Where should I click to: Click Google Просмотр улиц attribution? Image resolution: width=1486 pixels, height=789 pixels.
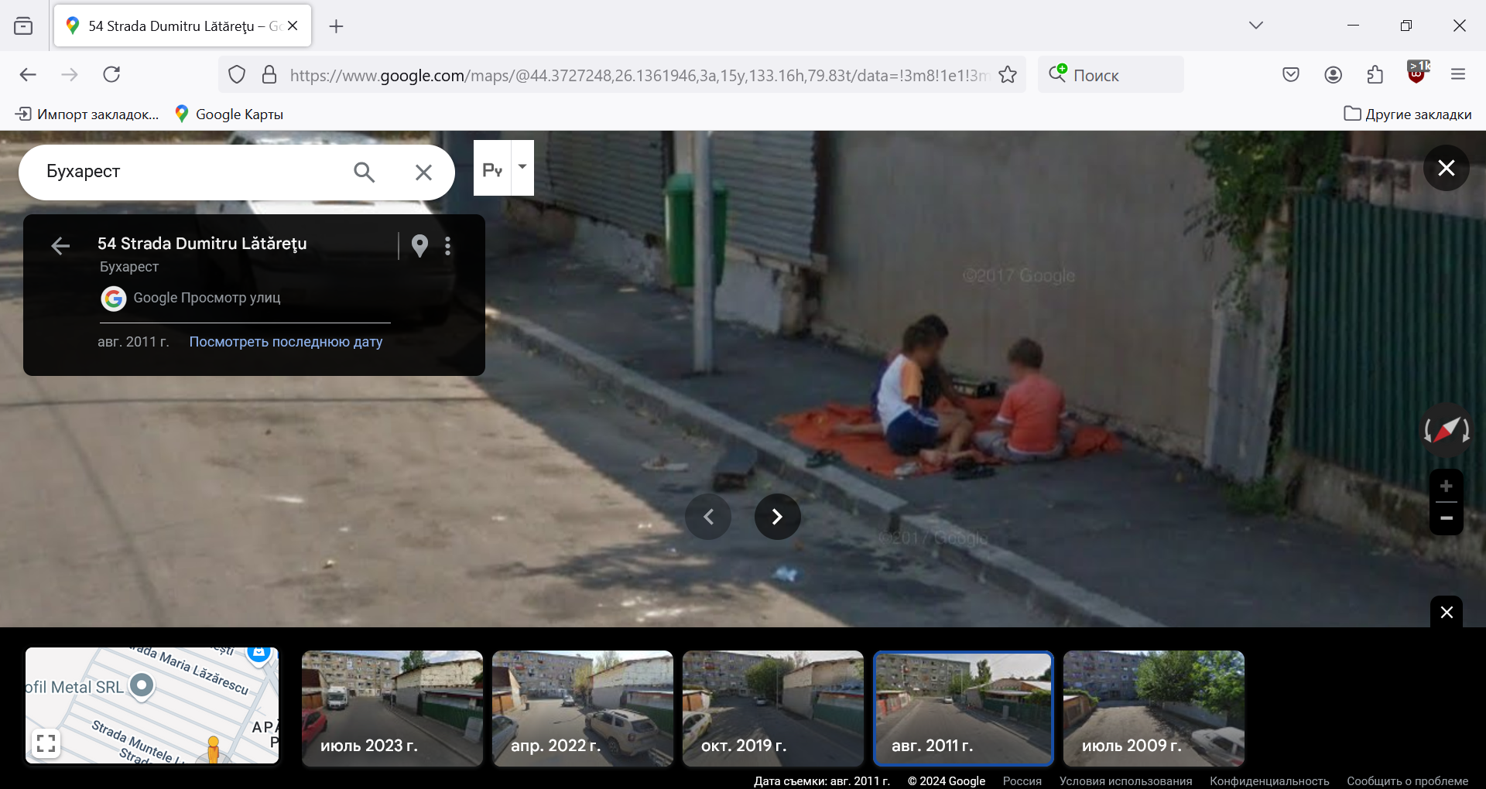click(191, 298)
